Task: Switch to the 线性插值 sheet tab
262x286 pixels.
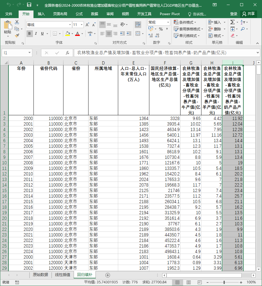Action: coord(63,275)
